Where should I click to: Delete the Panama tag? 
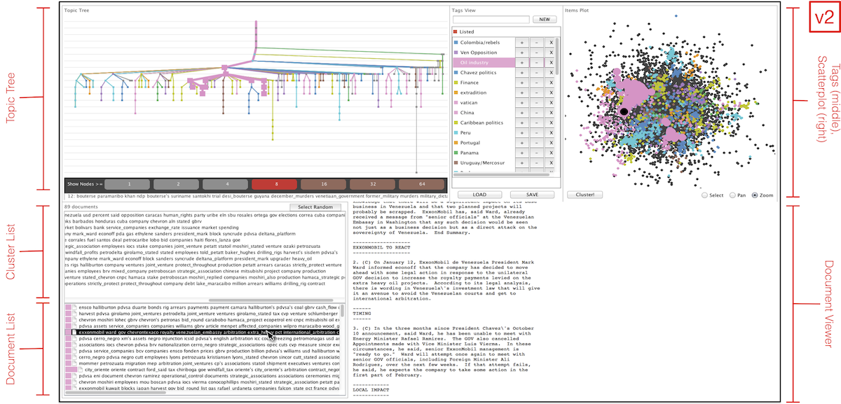tap(551, 153)
